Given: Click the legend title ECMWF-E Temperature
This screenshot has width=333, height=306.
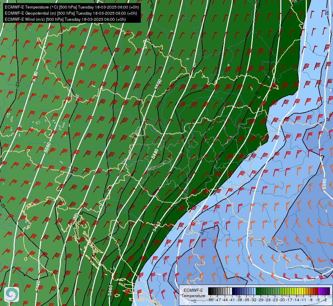Looking at the screenshot, I should point(193,293).
